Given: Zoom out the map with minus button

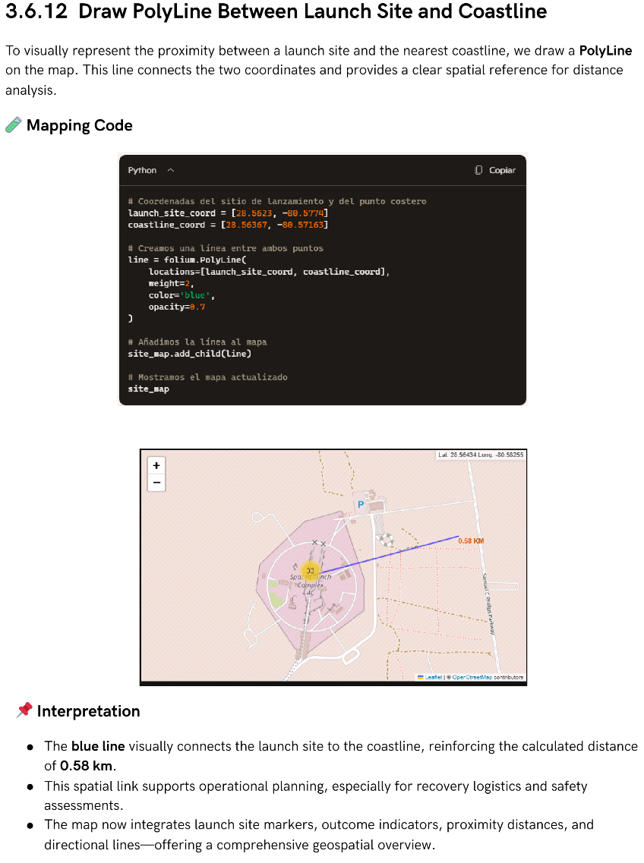Looking at the screenshot, I should tap(156, 483).
